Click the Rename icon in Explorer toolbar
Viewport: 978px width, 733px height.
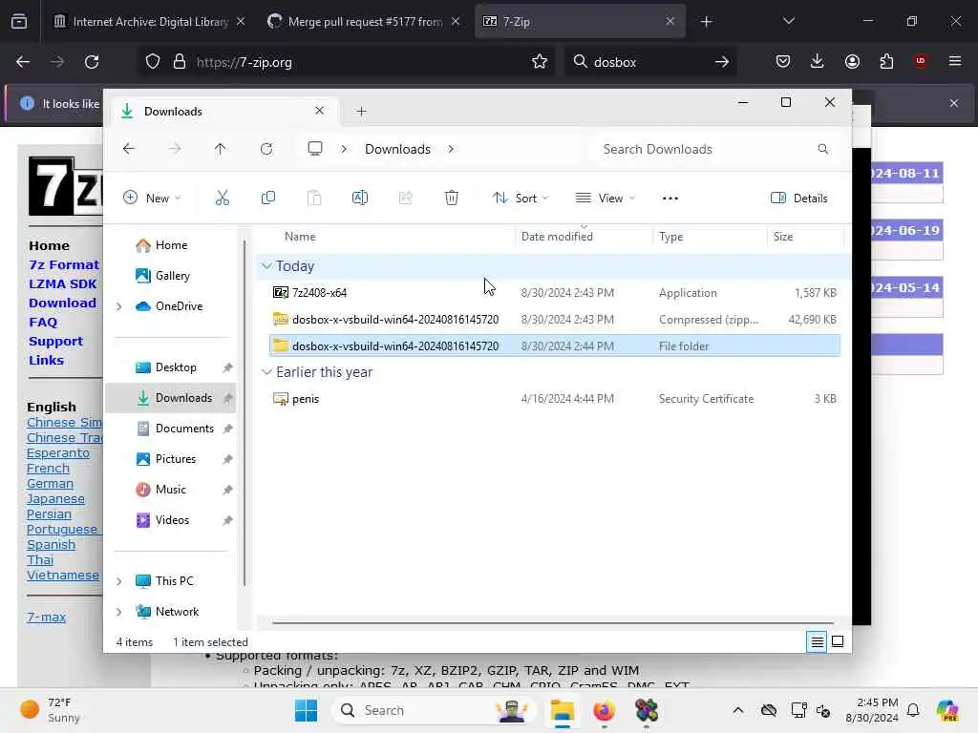pyautogui.click(x=360, y=199)
